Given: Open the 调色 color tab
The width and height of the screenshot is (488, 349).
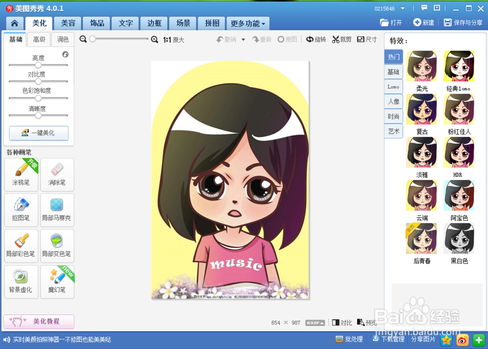Looking at the screenshot, I should [x=63, y=39].
